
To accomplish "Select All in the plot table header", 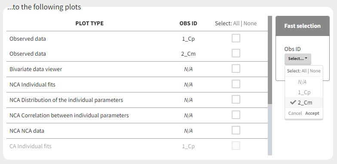I will tap(236, 23).
